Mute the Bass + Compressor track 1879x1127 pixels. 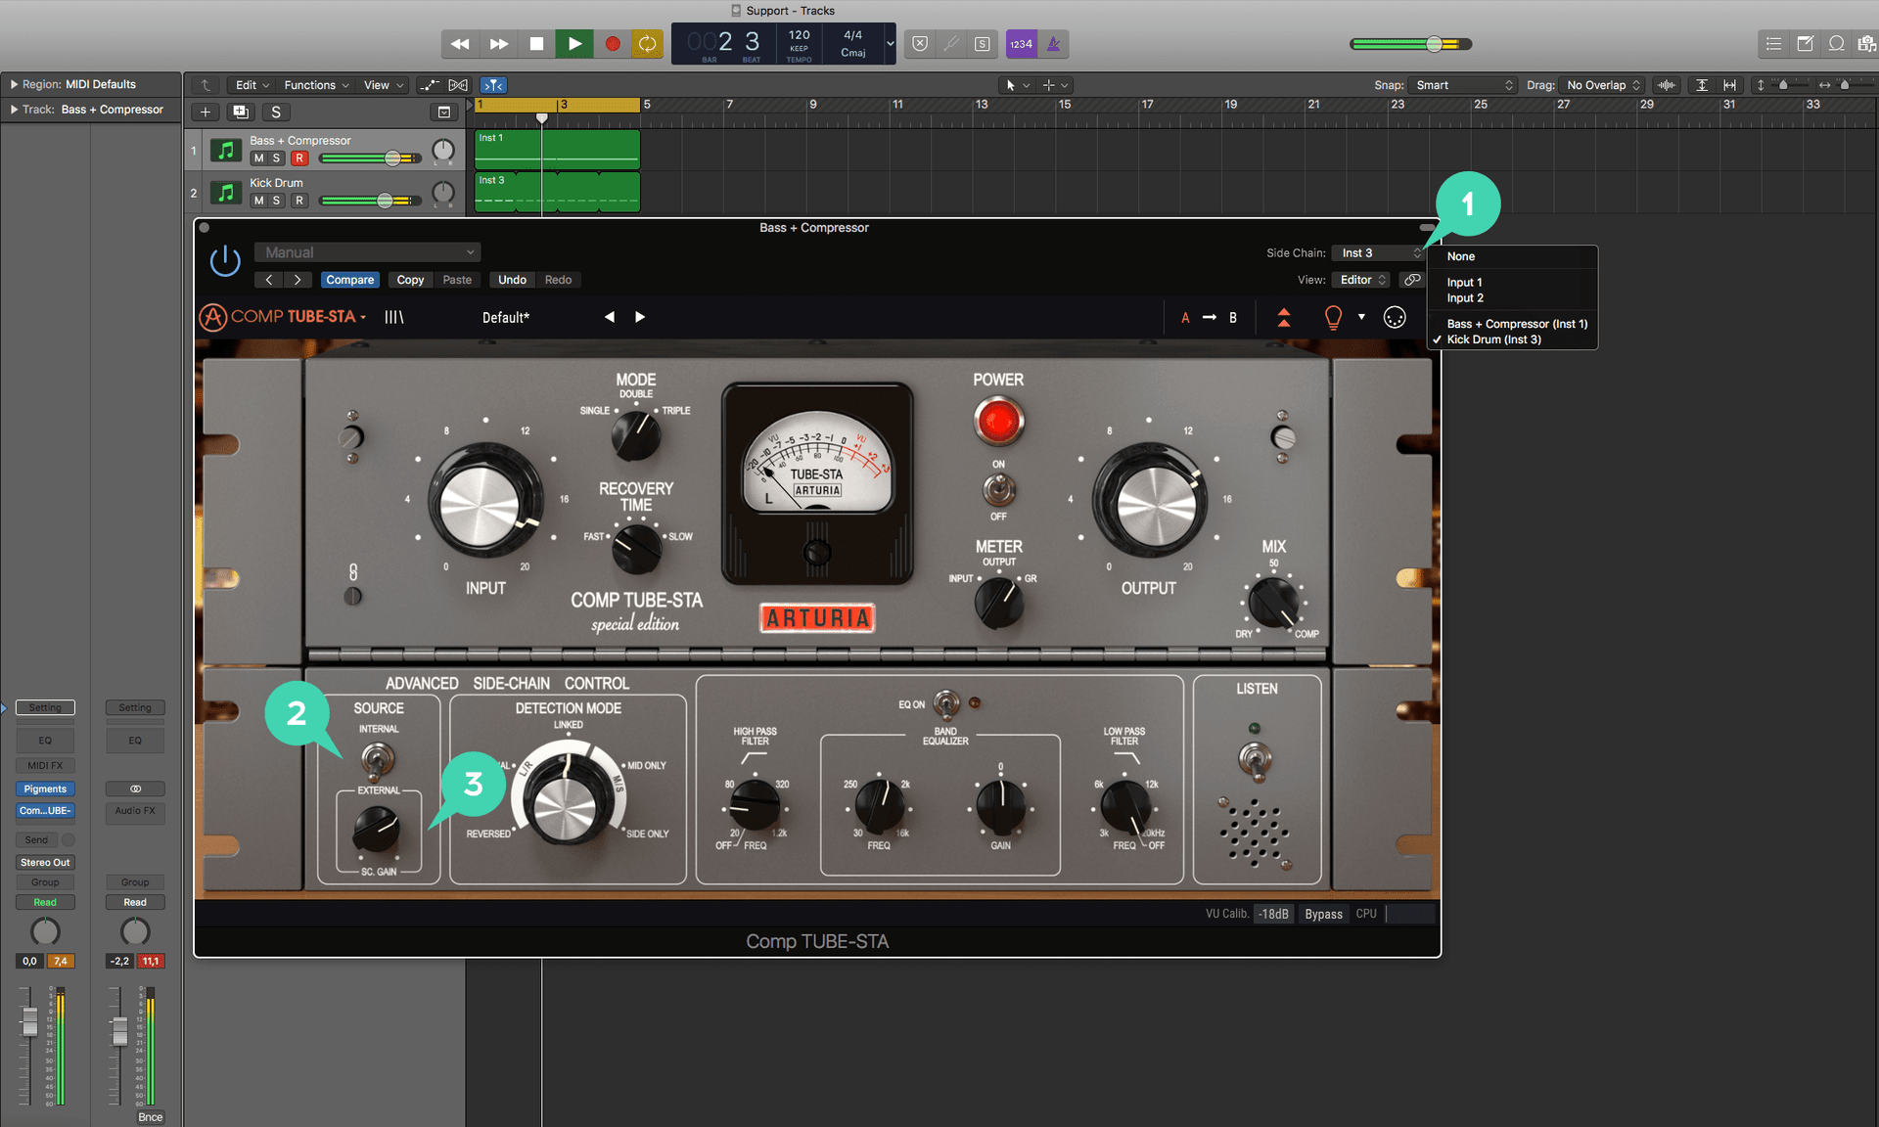tap(258, 158)
